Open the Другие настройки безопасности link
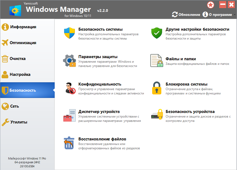This screenshot has width=237, height=170. (x=197, y=29)
